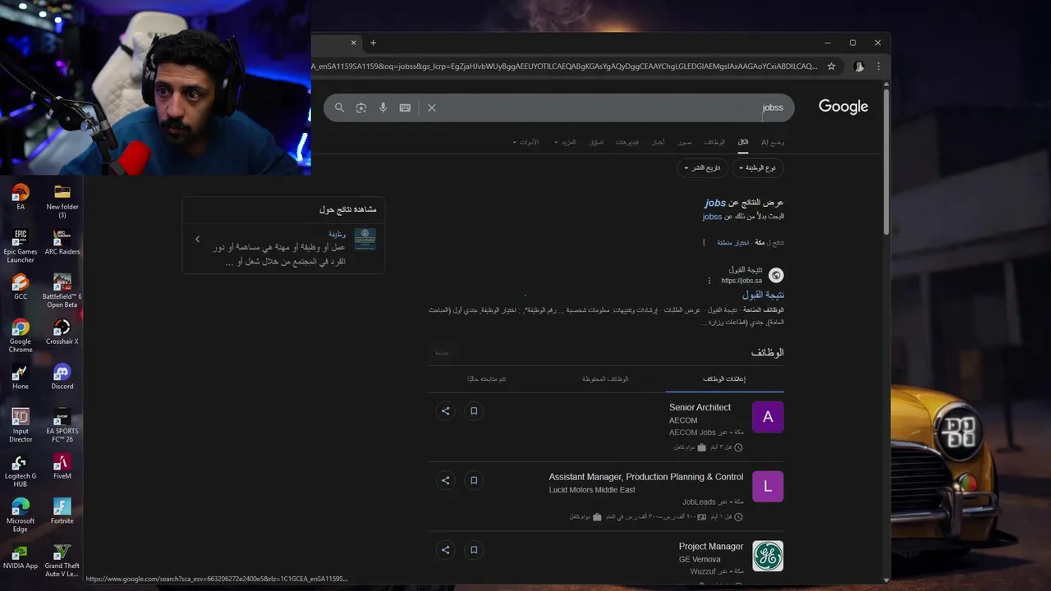Expand the Tools (الأدوات) dropdown
1051x591 pixels.
[x=526, y=142]
